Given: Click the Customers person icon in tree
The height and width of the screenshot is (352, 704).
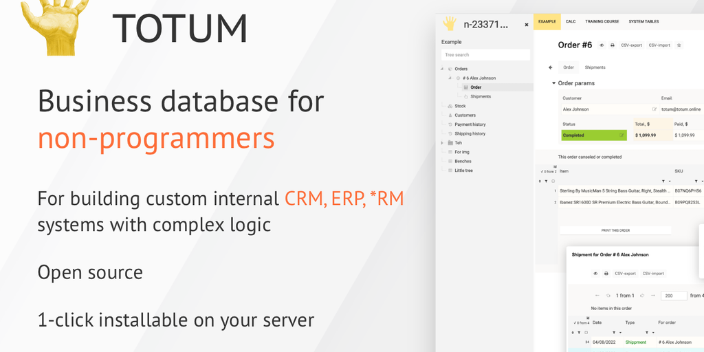Looking at the screenshot, I should [x=450, y=115].
